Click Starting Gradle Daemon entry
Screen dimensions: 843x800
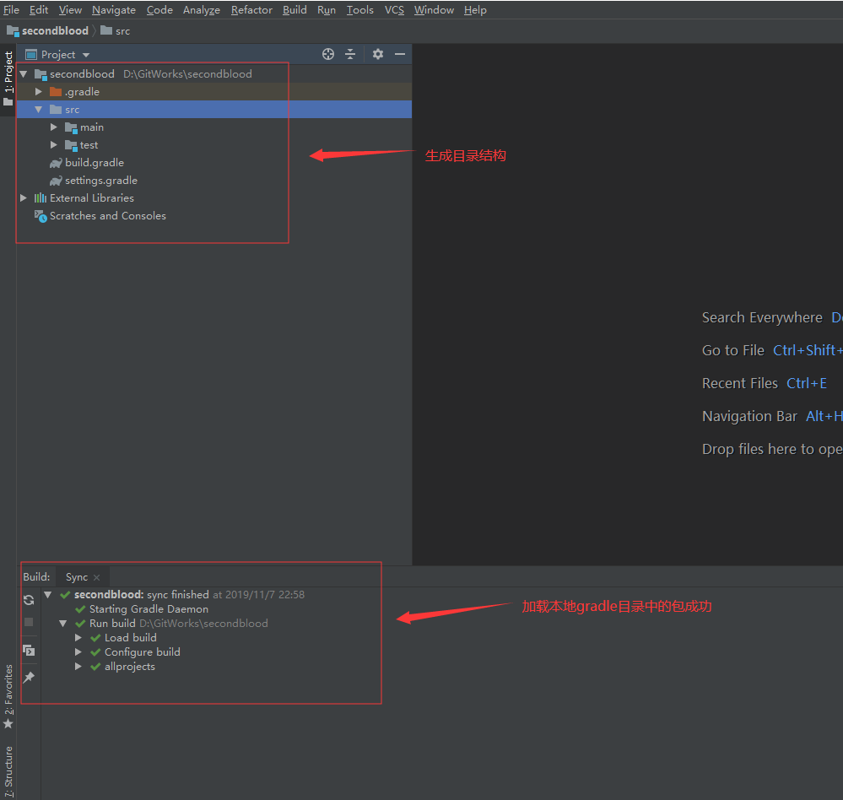click(149, 609)
